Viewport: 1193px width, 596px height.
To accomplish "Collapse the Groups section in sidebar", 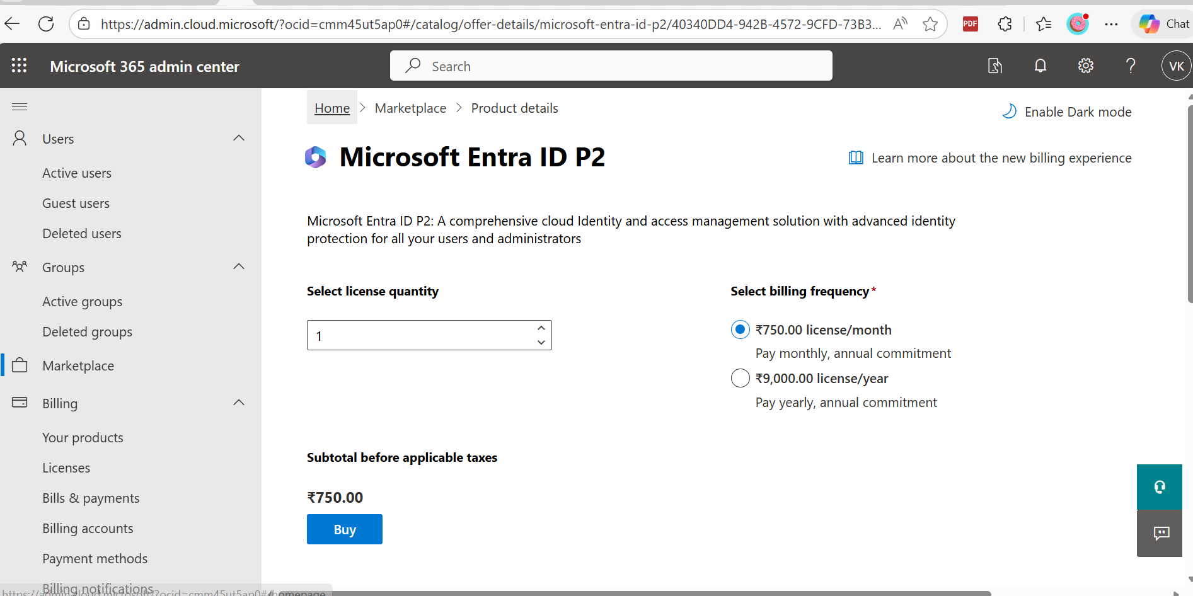I will (238, 266).
